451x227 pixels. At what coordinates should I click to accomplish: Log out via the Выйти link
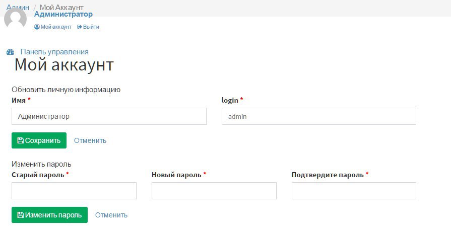point(91,27)
